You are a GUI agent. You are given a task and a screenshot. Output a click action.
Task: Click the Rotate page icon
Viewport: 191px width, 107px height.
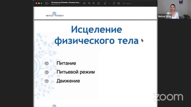pyautogui.click(x=114, y=3)
